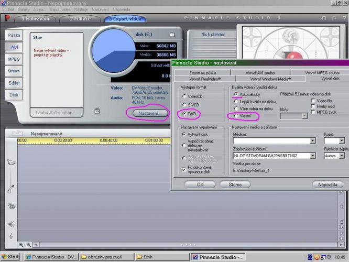Open obrázky pro mail taskbar item
Viewport: 349px width, 262px height.
tap(106, 257)
